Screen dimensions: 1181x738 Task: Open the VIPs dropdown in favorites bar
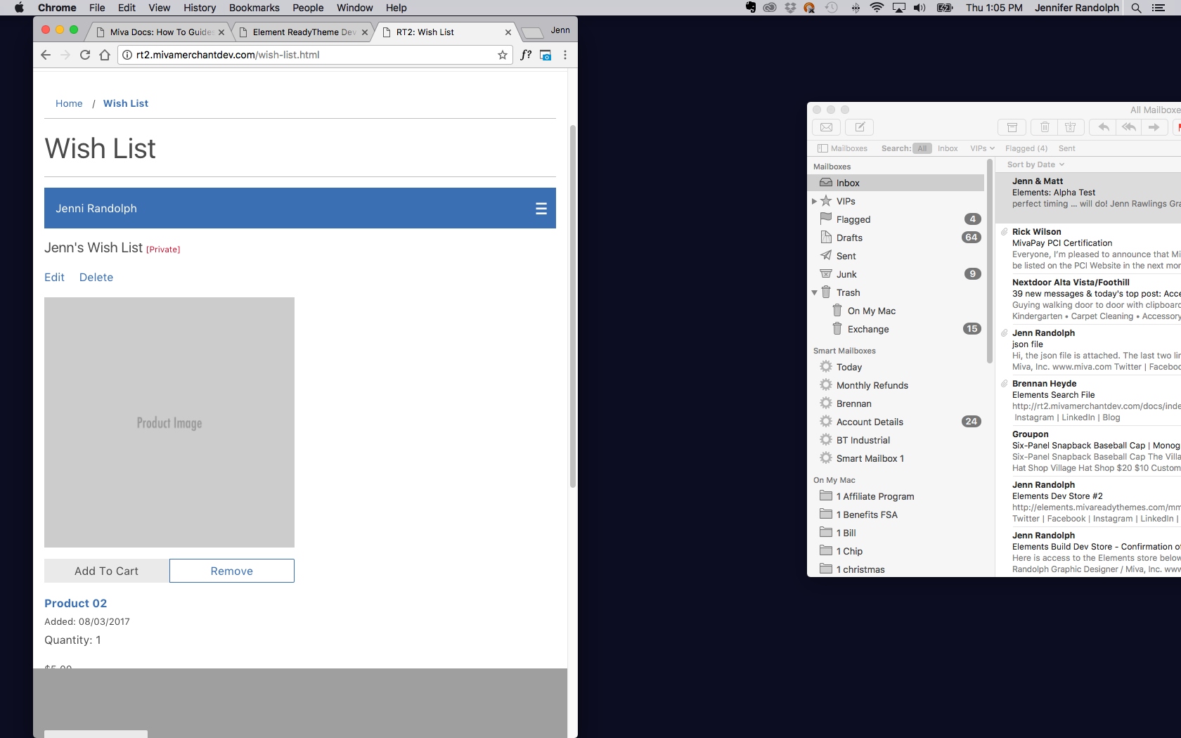(x=982, y=148)
